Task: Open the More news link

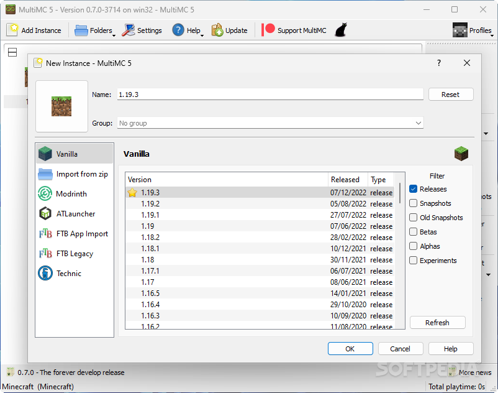Action: [470, 372]
